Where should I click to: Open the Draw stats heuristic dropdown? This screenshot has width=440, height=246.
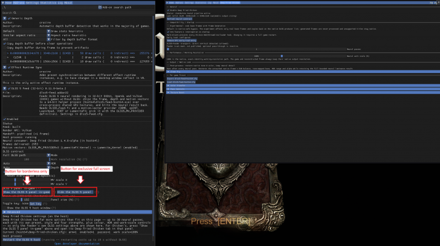[27, 31]
